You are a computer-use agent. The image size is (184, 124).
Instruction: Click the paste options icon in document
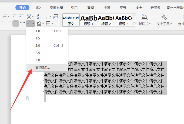(27, 98)
